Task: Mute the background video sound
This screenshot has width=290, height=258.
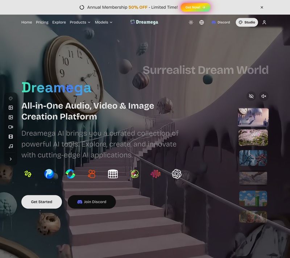Action: [x=264, y=96]
